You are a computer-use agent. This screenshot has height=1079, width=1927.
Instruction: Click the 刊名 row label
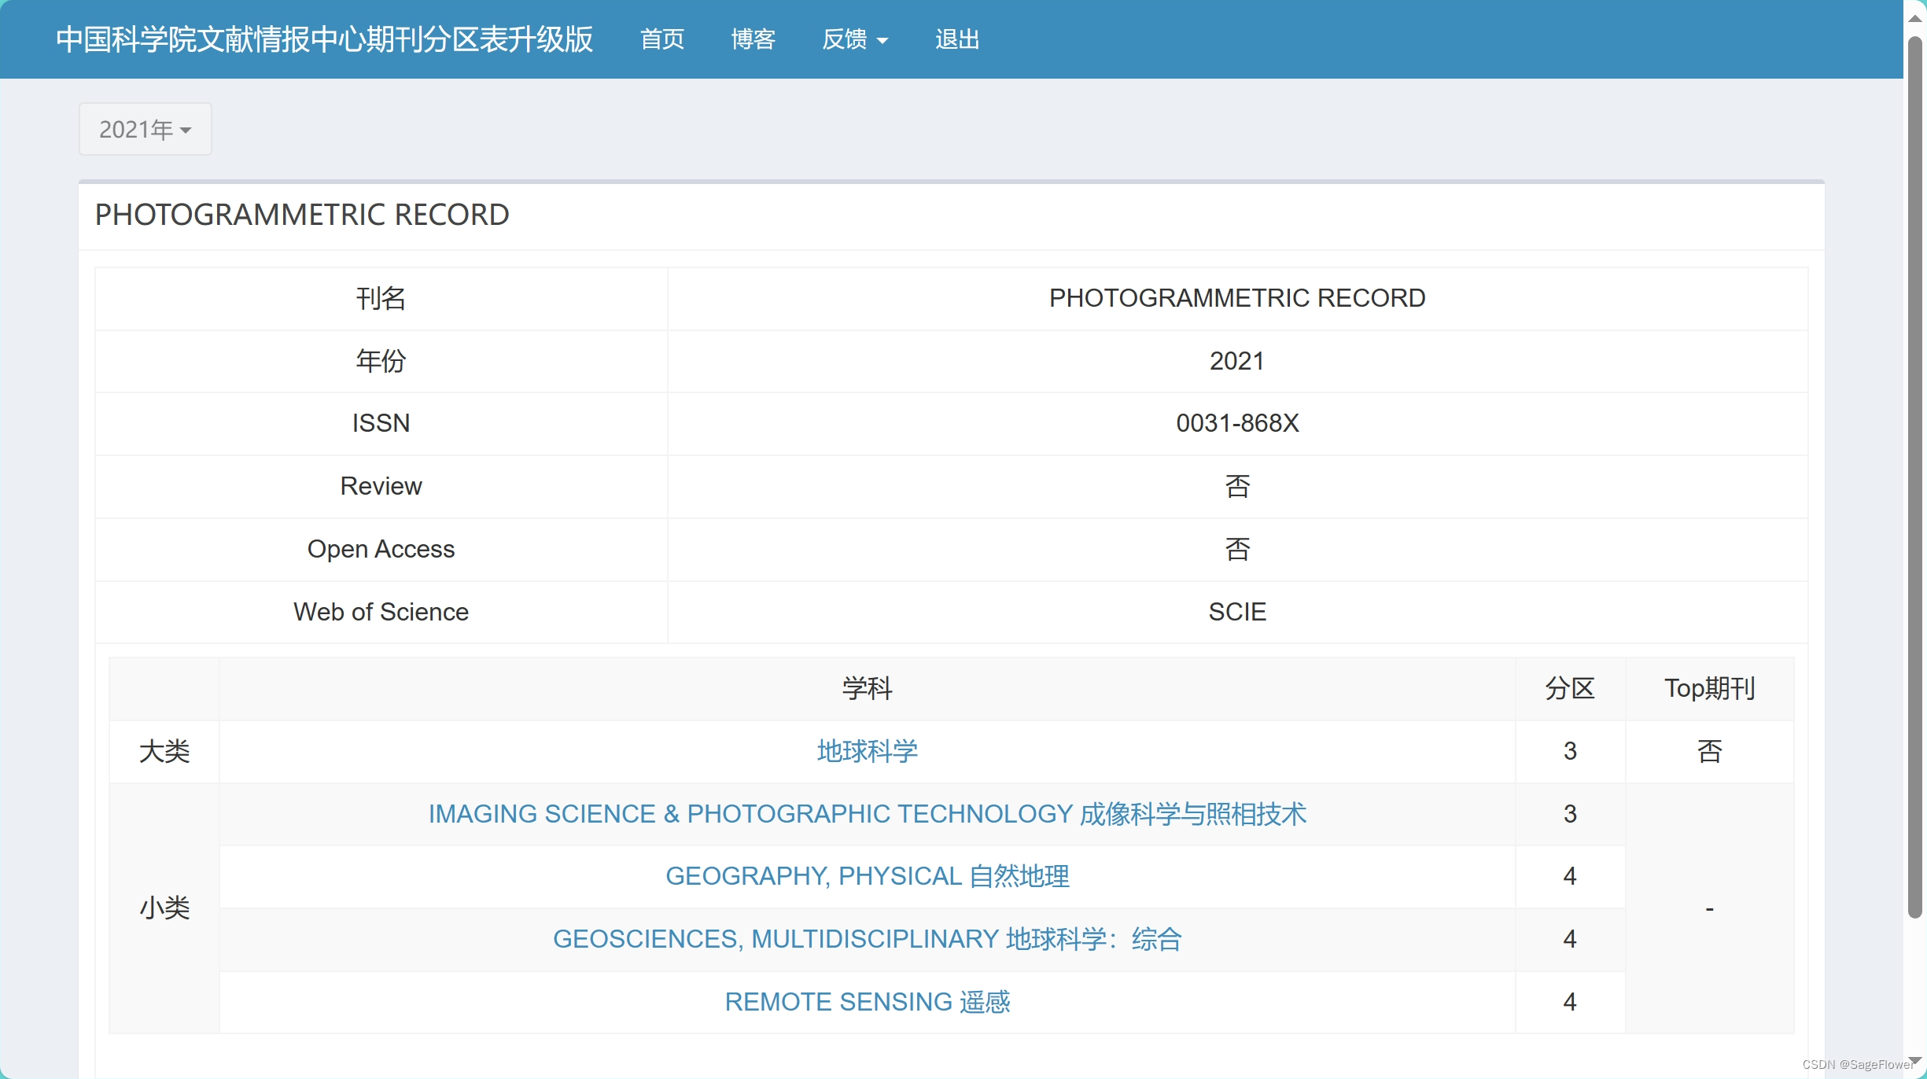(x=381, y=298)
